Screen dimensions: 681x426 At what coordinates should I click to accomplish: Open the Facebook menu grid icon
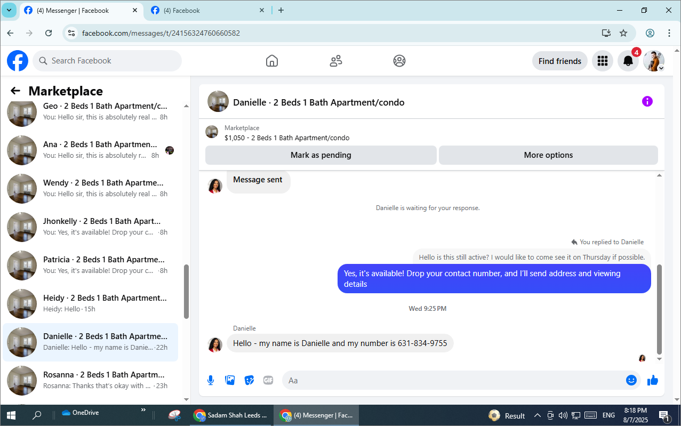603,61
